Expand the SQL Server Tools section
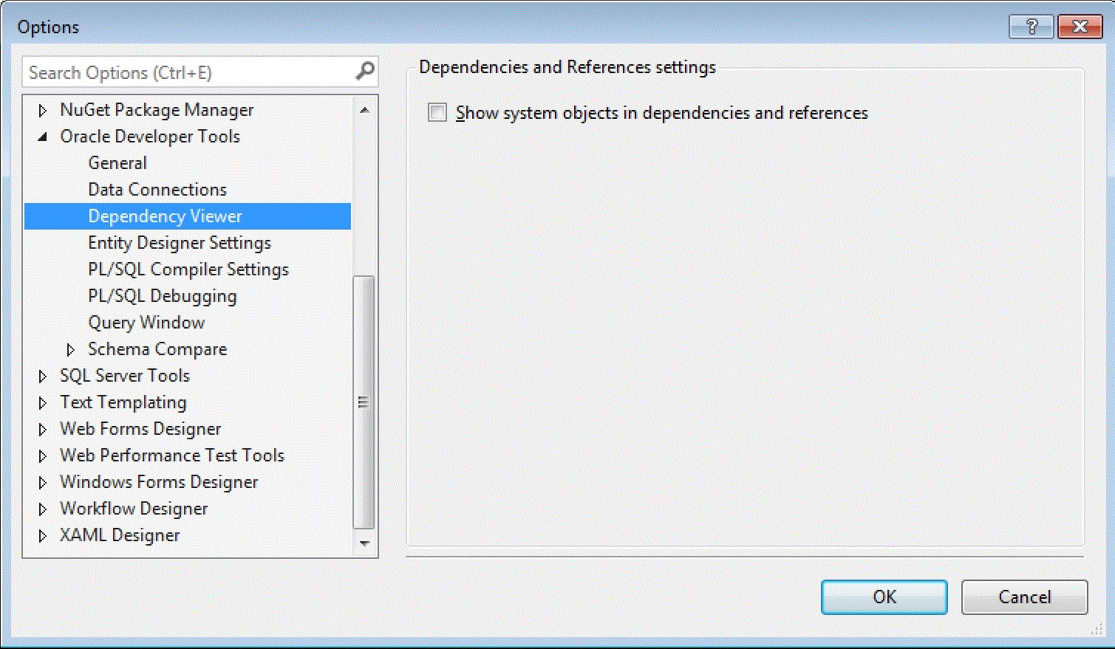This screenshot has width=1115, height=649. (42, 375)
